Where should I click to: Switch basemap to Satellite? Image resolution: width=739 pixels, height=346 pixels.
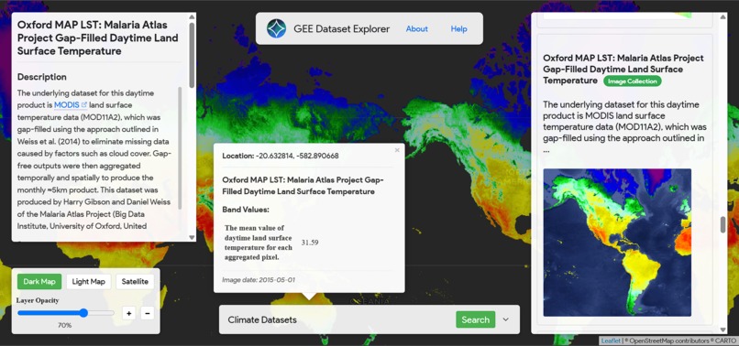[x=135, y=282]
